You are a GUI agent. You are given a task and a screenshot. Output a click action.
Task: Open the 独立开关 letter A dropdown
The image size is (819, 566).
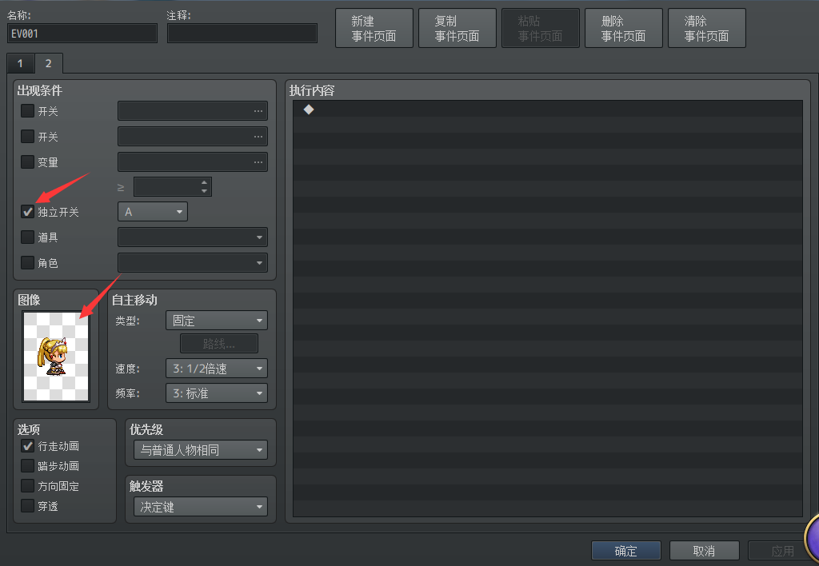click(x=153, y=212)
